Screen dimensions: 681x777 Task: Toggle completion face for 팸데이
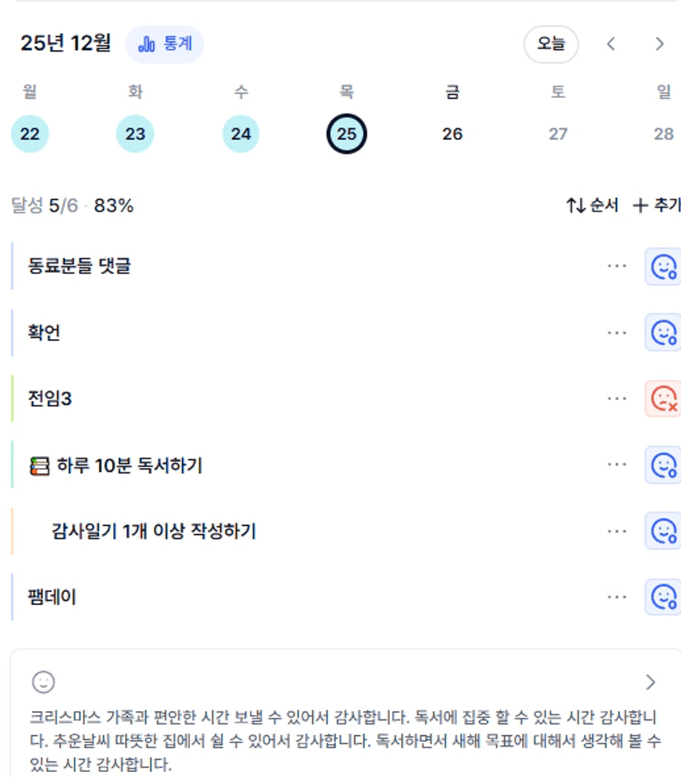pos(663,597)
